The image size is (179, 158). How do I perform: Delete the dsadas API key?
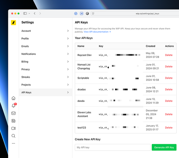click(169, 89)
